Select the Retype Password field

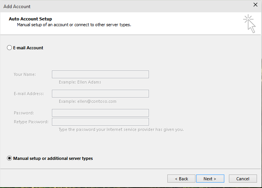pyautogui.click(x=100, y=122)
